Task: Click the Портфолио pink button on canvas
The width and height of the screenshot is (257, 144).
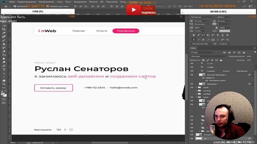Action: [x=126, y=31]
